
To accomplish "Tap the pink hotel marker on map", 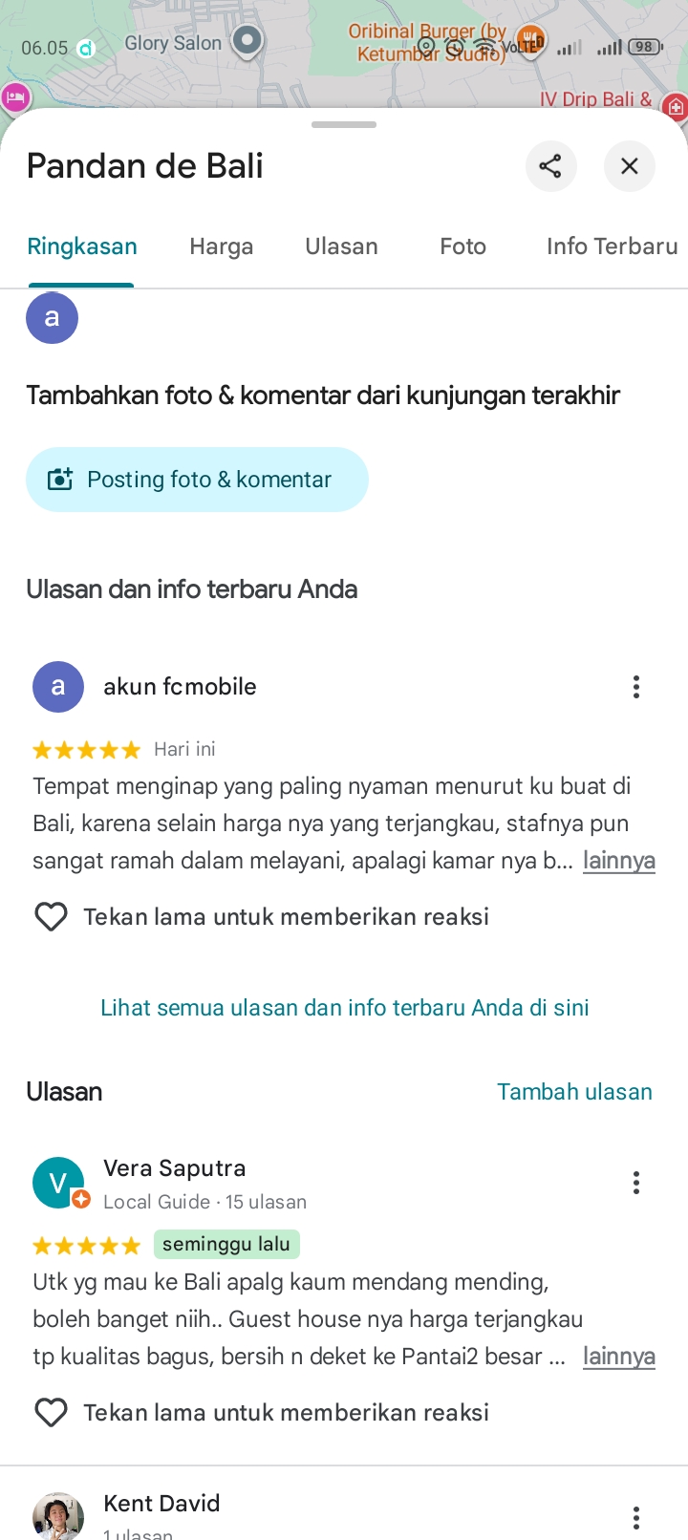I will (14, 97).
